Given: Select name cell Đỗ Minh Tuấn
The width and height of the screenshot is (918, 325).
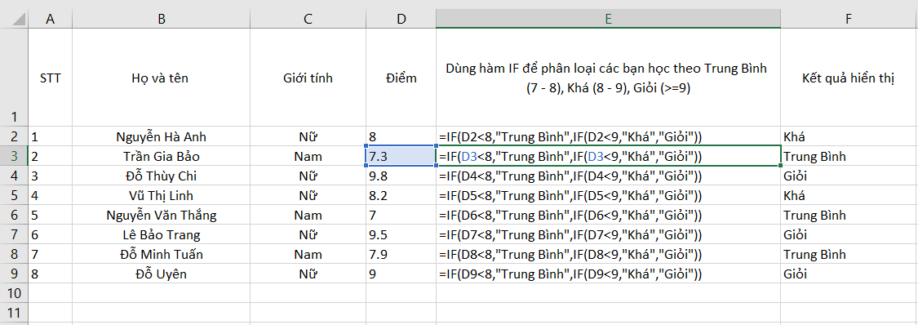Looking at the screenshot, I should 161,254.
